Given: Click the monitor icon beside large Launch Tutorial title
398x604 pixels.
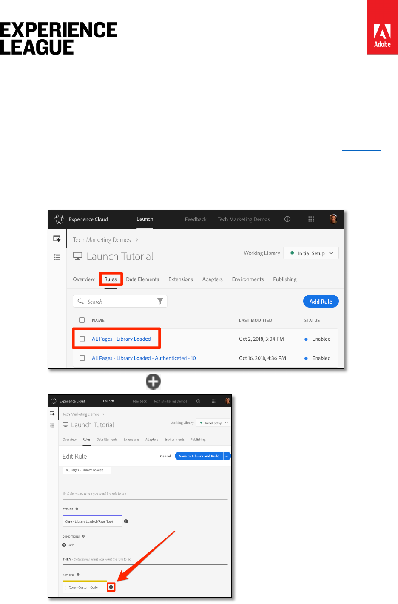Looking at the screenshot, I should tap(78, 256).
